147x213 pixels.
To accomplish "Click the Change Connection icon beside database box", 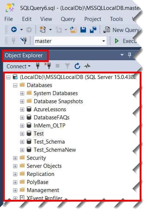I will tap(23, 40).
